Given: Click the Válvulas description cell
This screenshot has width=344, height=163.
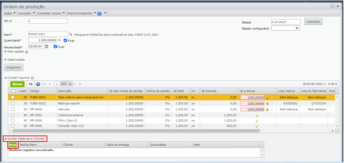Looking at the screenshot, I should pyautogui.click(x=82, y=109).
